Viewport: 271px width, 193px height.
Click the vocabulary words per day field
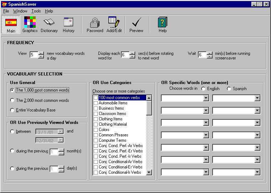34,55
